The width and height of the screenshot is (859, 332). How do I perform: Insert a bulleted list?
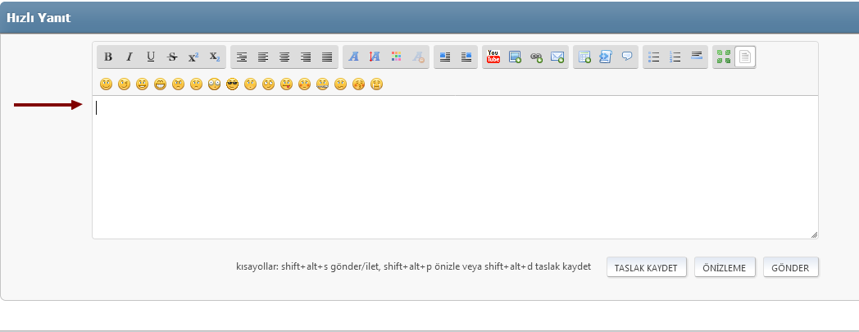(654, 57)
